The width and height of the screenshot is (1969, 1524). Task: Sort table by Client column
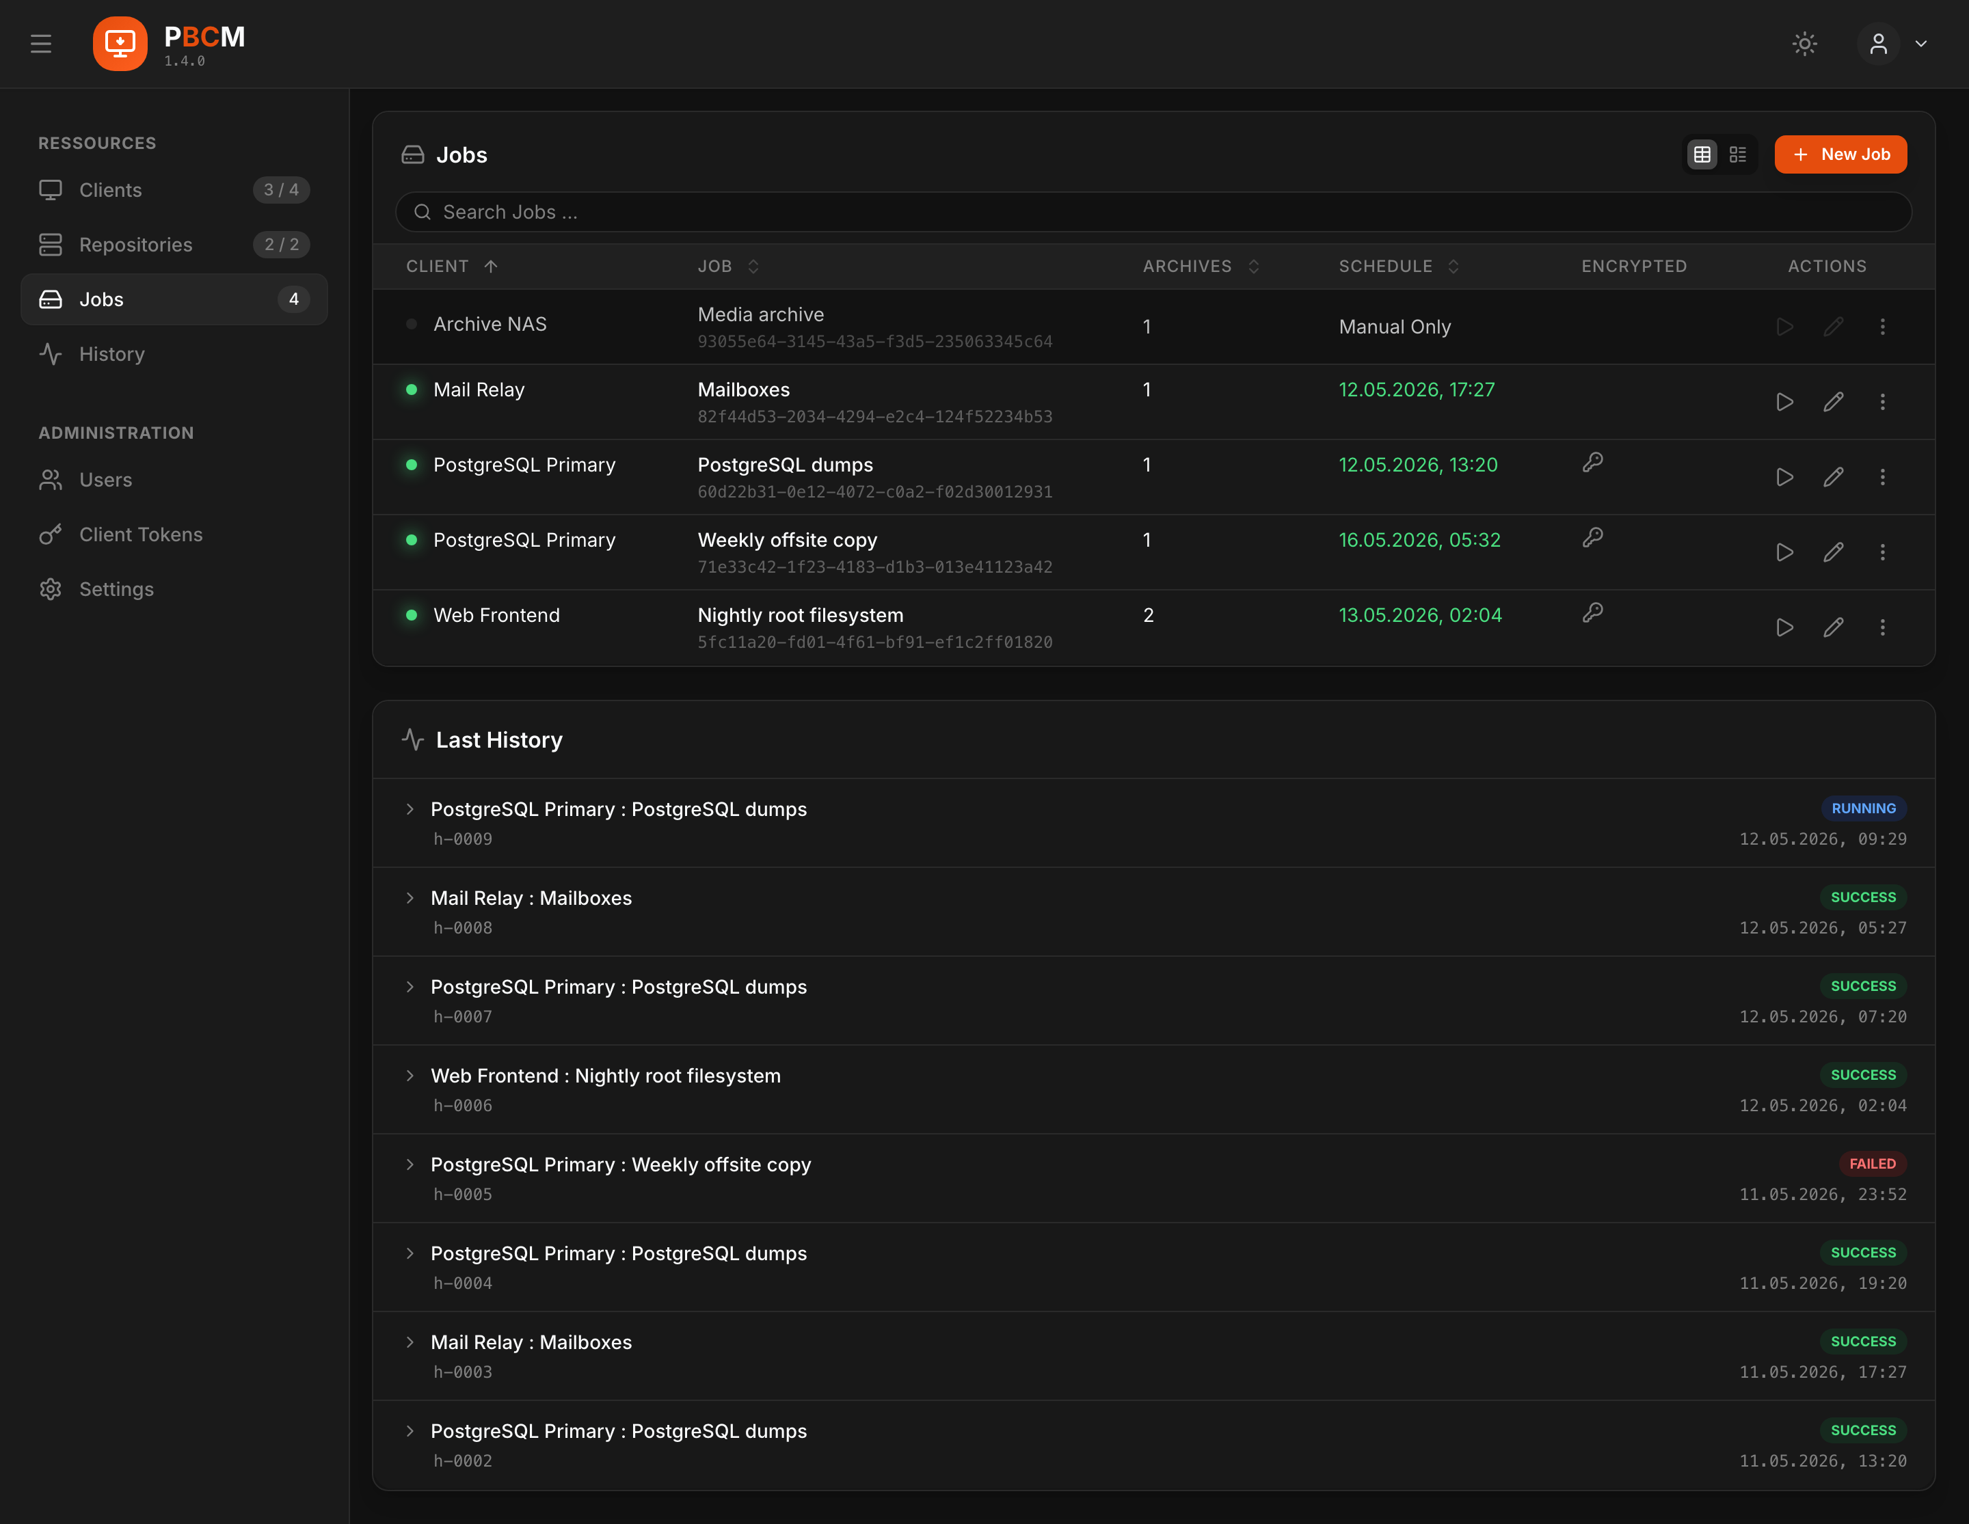(x=452, y=266)
